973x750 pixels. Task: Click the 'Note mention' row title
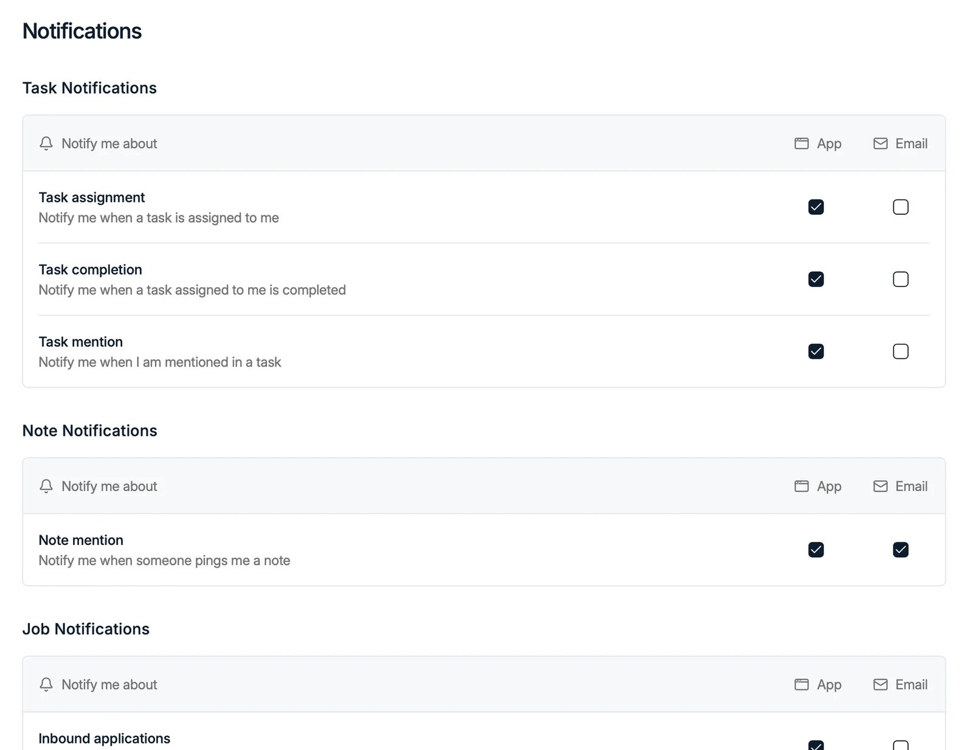[x=81, y=540]
